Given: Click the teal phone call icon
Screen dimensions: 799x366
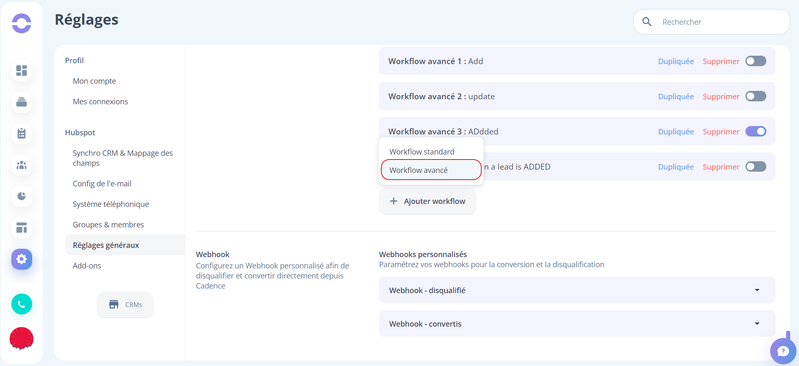Looking at the screenshot, I should [22, 304].
